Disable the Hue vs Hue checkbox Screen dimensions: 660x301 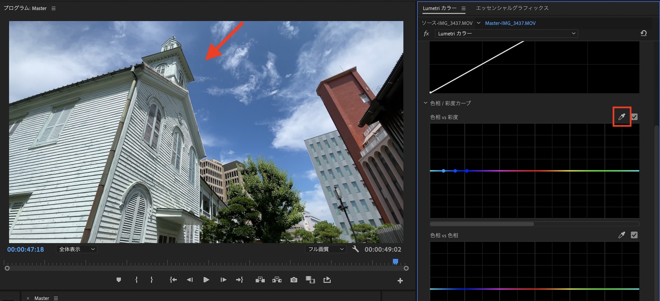click(x=634, y=235)
